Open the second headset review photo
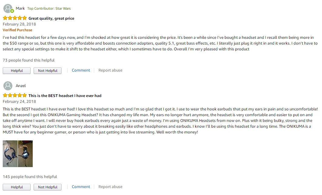Image resolution: width=322 pixels, height=195 pixels. pyautogui.click(x=25, y=154)
